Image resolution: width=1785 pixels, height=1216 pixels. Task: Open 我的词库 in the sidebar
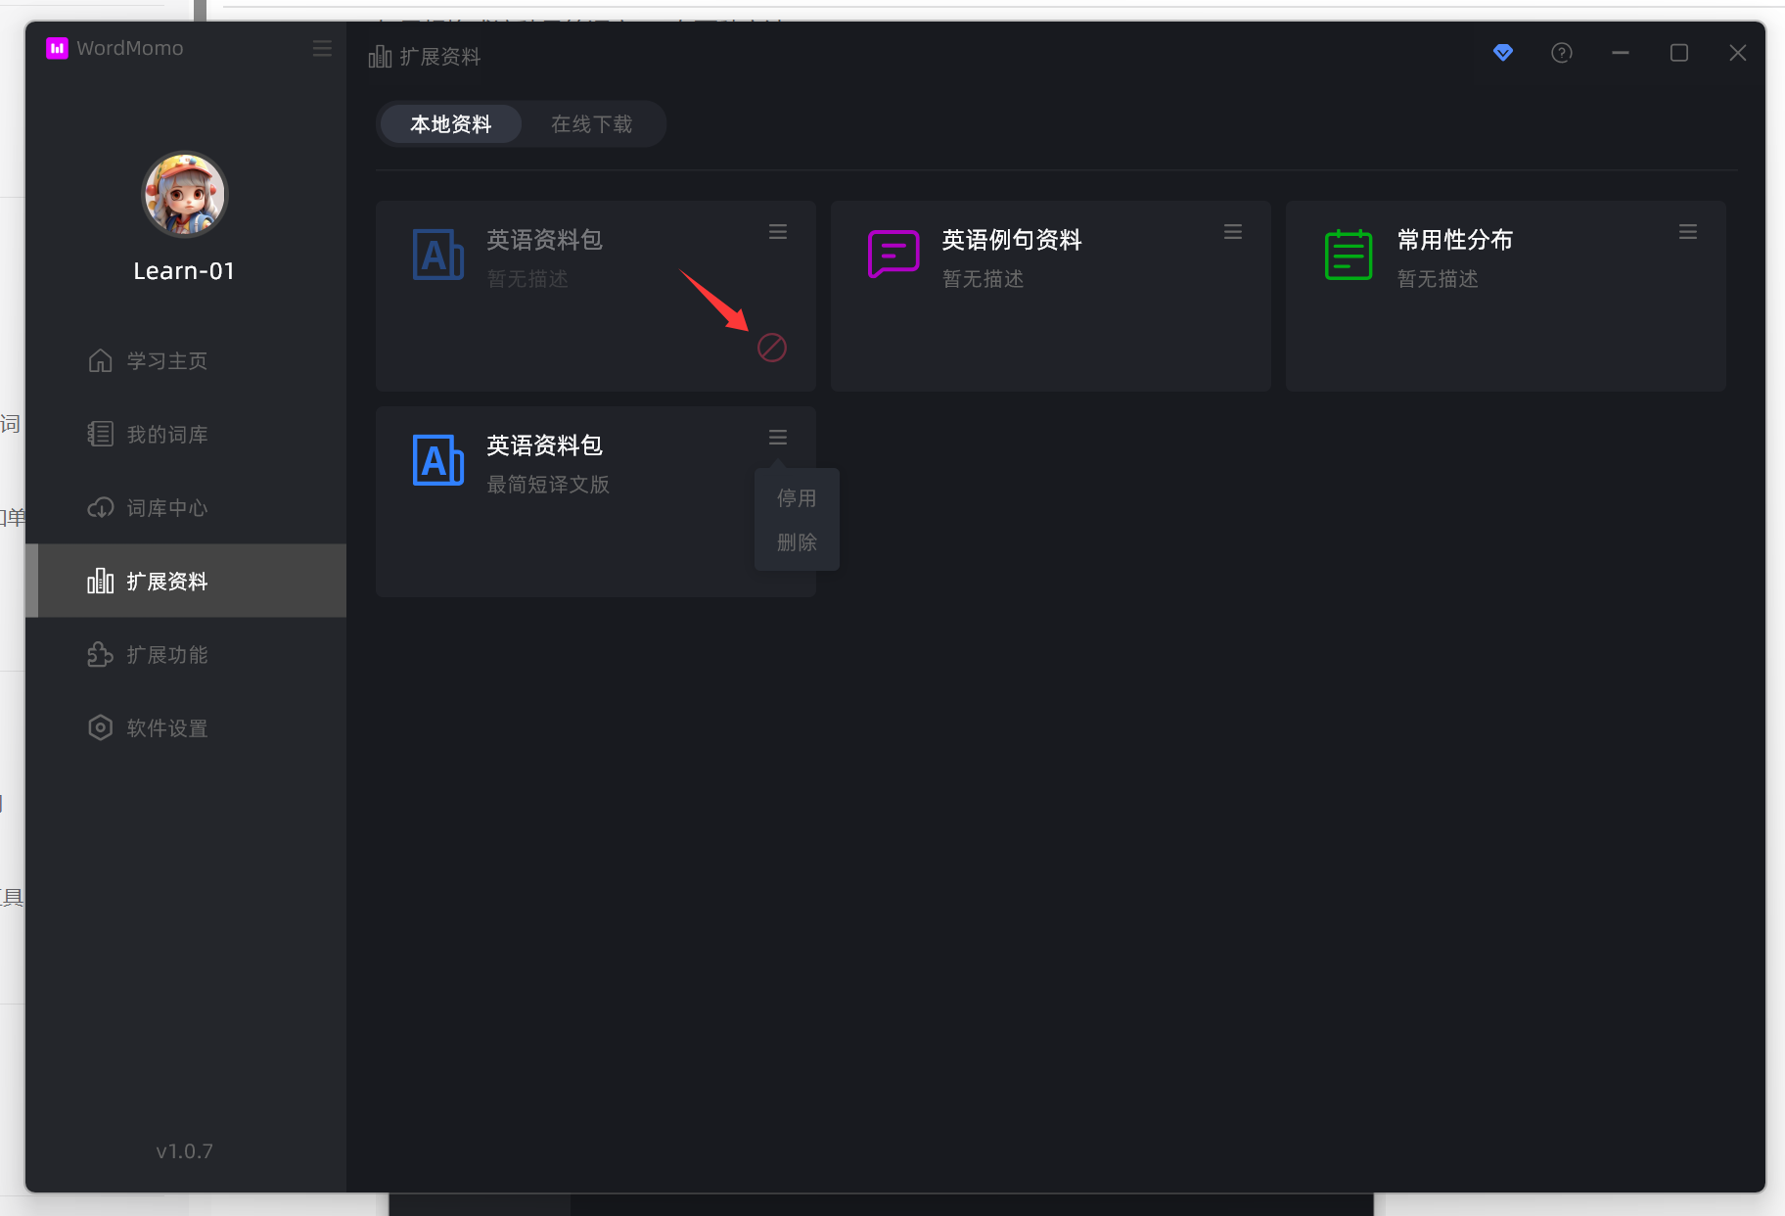coord(166,435)
